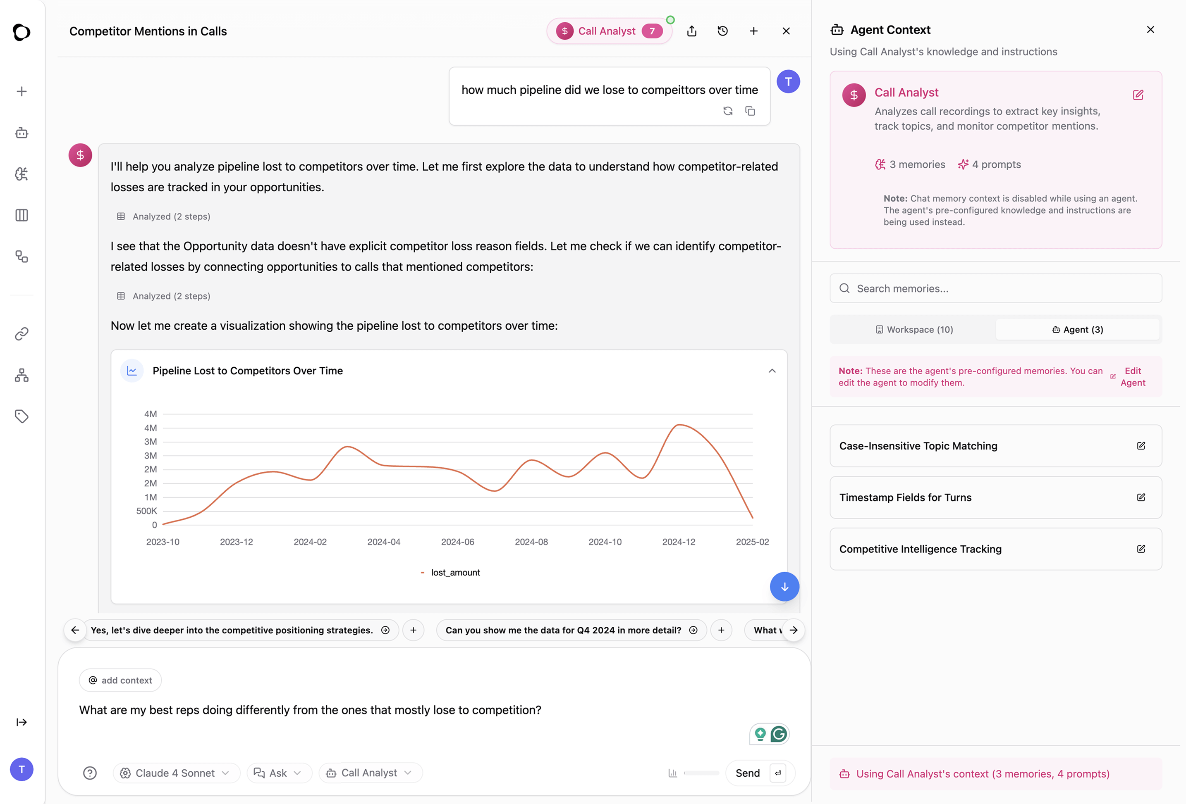Click the share chat icon in header
The image size is (1186, 804).
coord(691,31)
